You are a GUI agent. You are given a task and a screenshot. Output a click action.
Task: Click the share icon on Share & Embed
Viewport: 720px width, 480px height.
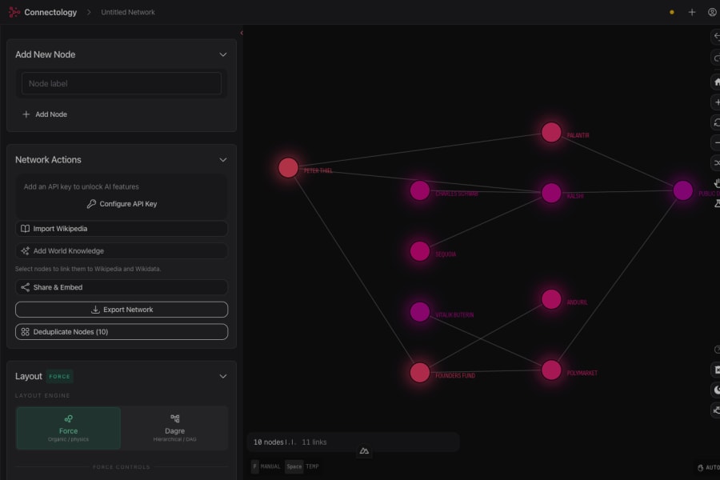26,287
